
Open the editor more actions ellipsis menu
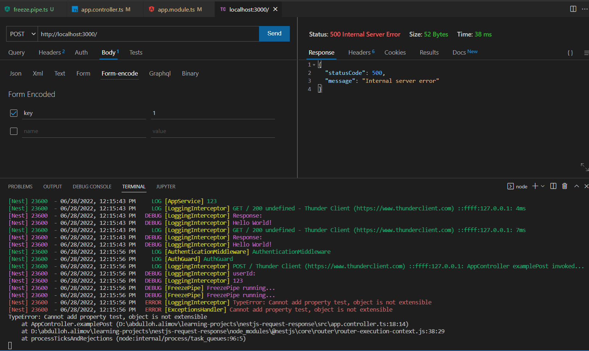tap(585, 9)
